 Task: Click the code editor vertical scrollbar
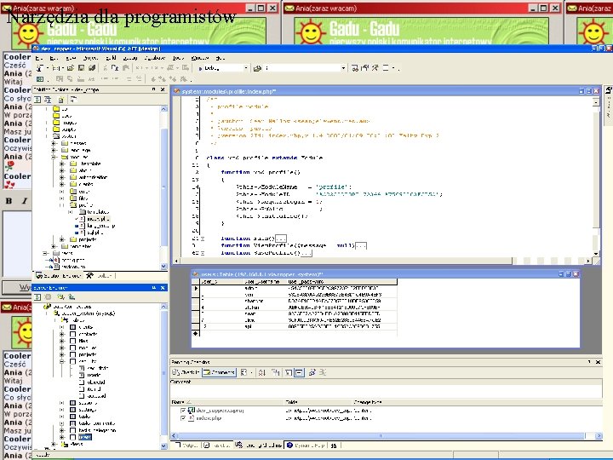click(x=596, y=178)
